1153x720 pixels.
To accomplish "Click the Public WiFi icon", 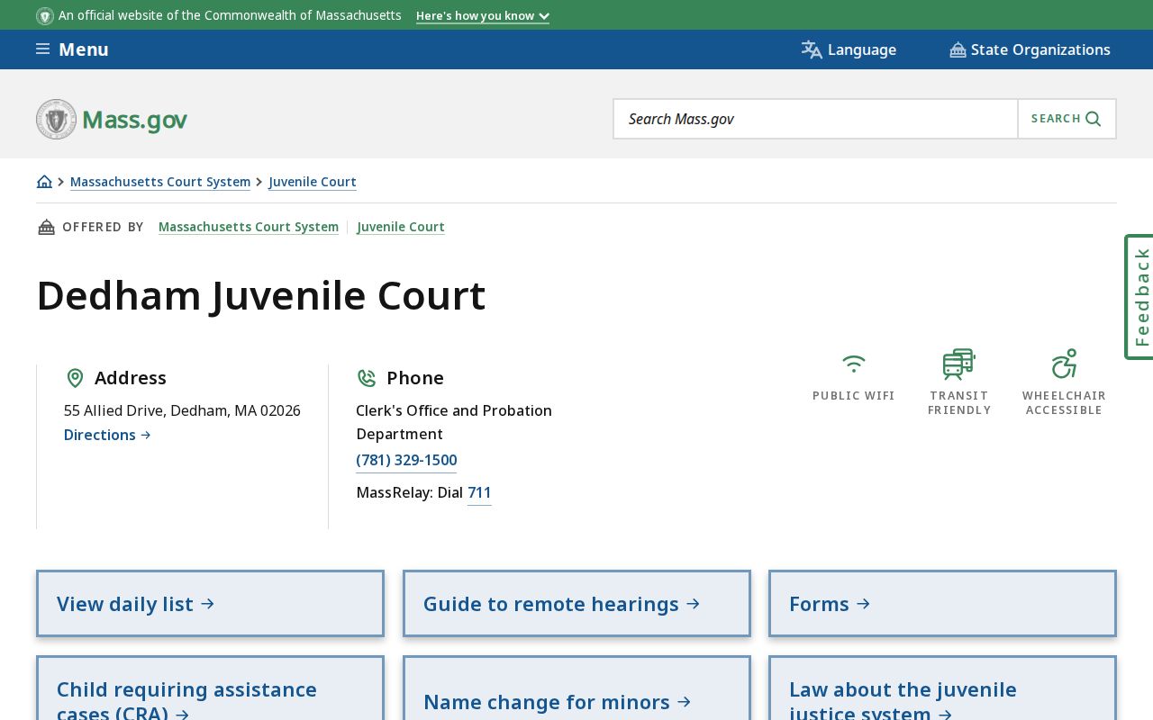I will 853,364.
